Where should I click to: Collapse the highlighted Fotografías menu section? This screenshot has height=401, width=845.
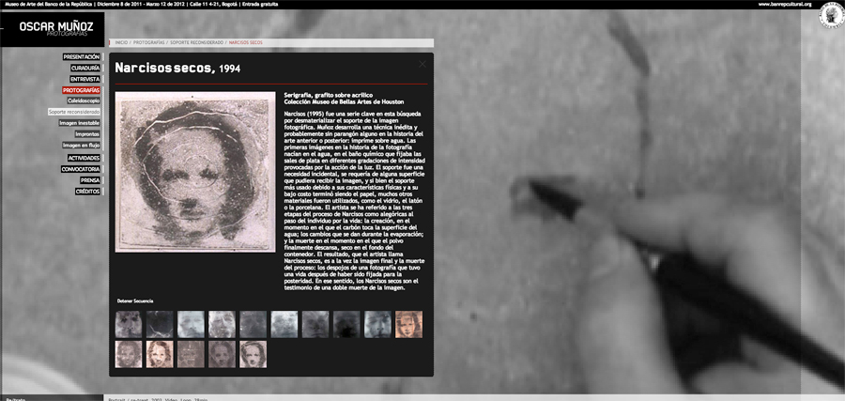[x=82, y=90]
